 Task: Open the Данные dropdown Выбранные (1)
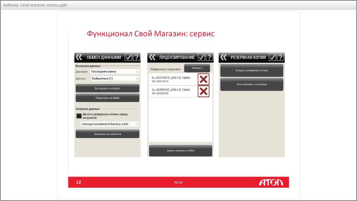coord(115,78)
